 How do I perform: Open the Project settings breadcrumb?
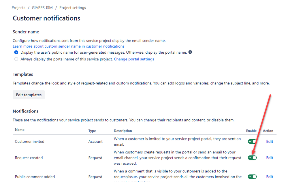coord(73,8)
